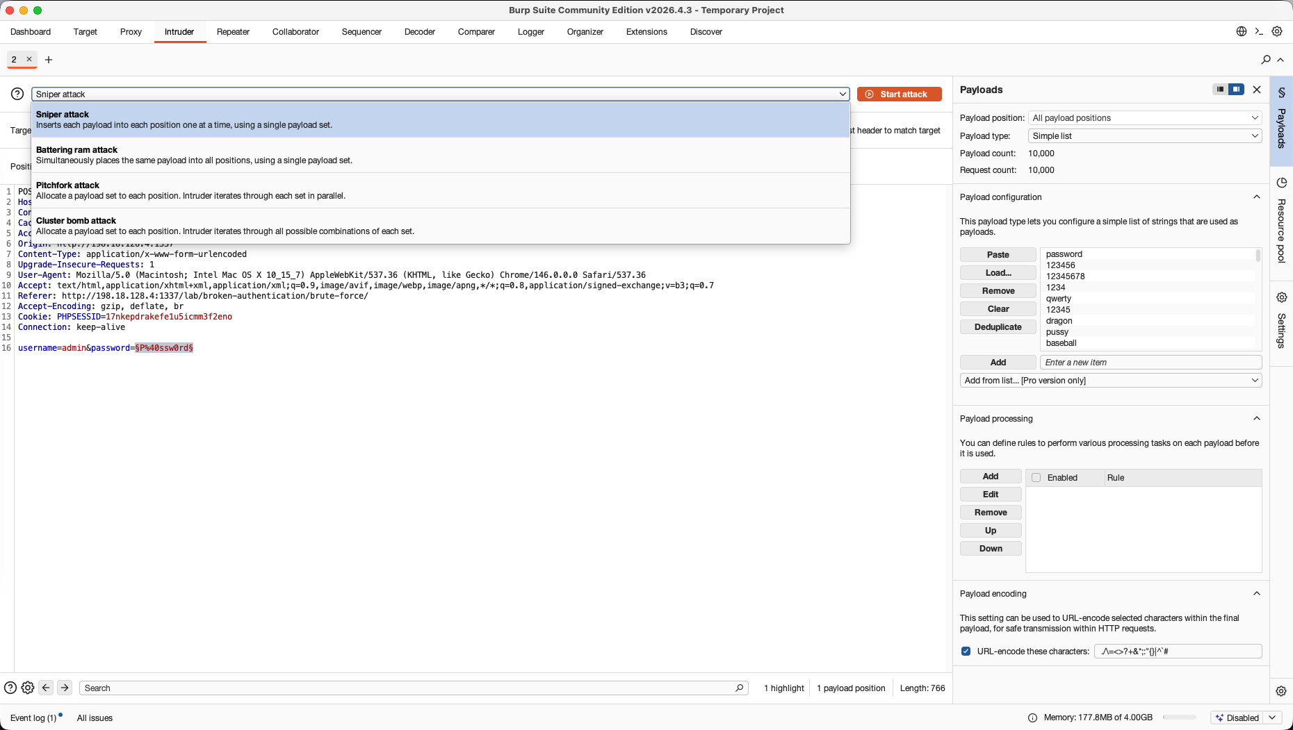Open the Event log
Screen dimensions: 1293x730
[x=35, y=717]
